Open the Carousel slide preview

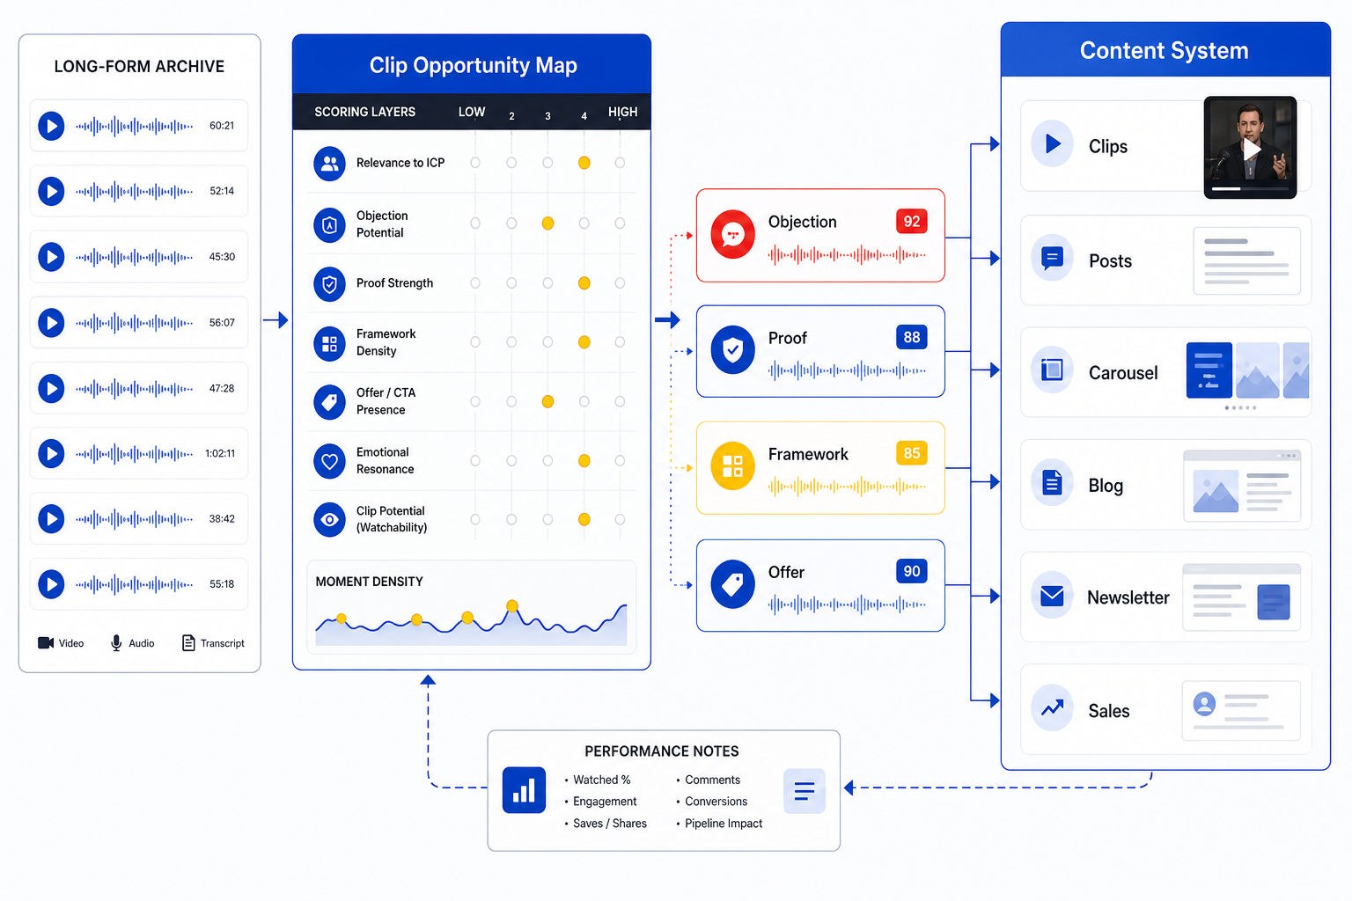[x=1247, y=370]
